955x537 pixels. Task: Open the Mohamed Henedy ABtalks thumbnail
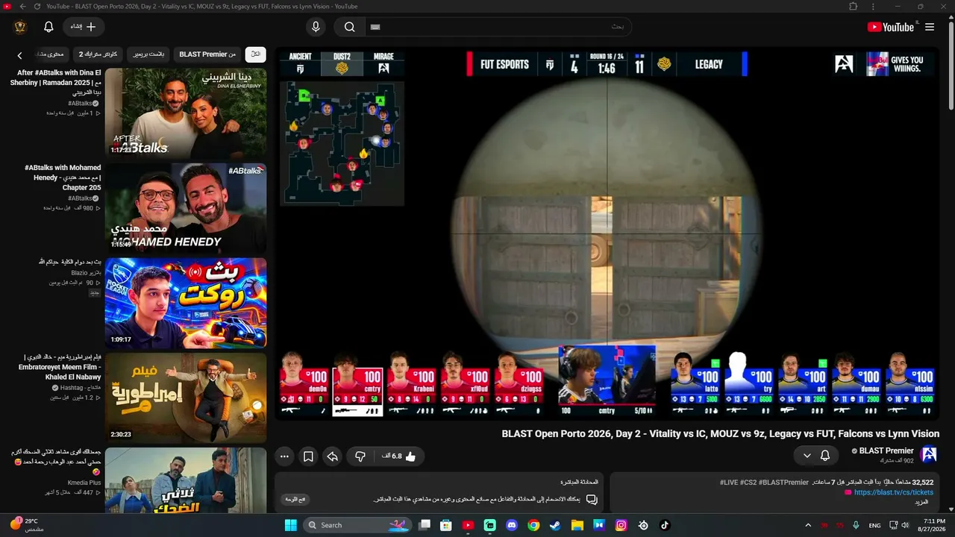tap(186, 207)
